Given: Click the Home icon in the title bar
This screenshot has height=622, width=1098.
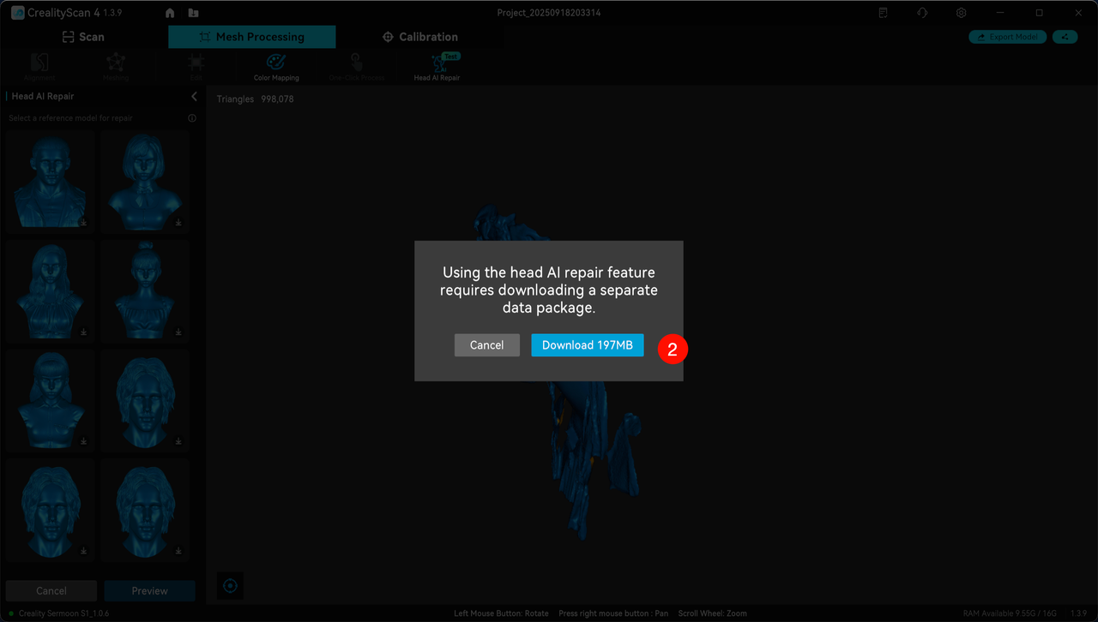Looking at the screenshot, I should 169,13.
